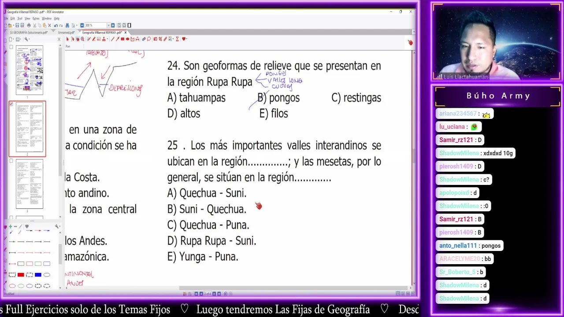
Task: Open the File menu
Action: [x=6, y=18]
